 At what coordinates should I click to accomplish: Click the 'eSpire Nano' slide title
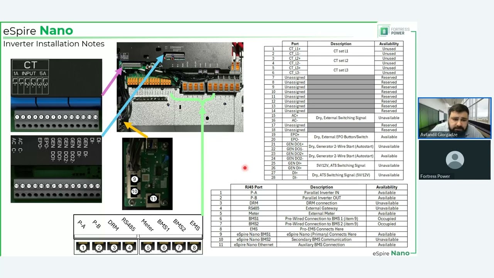point(38,31)
